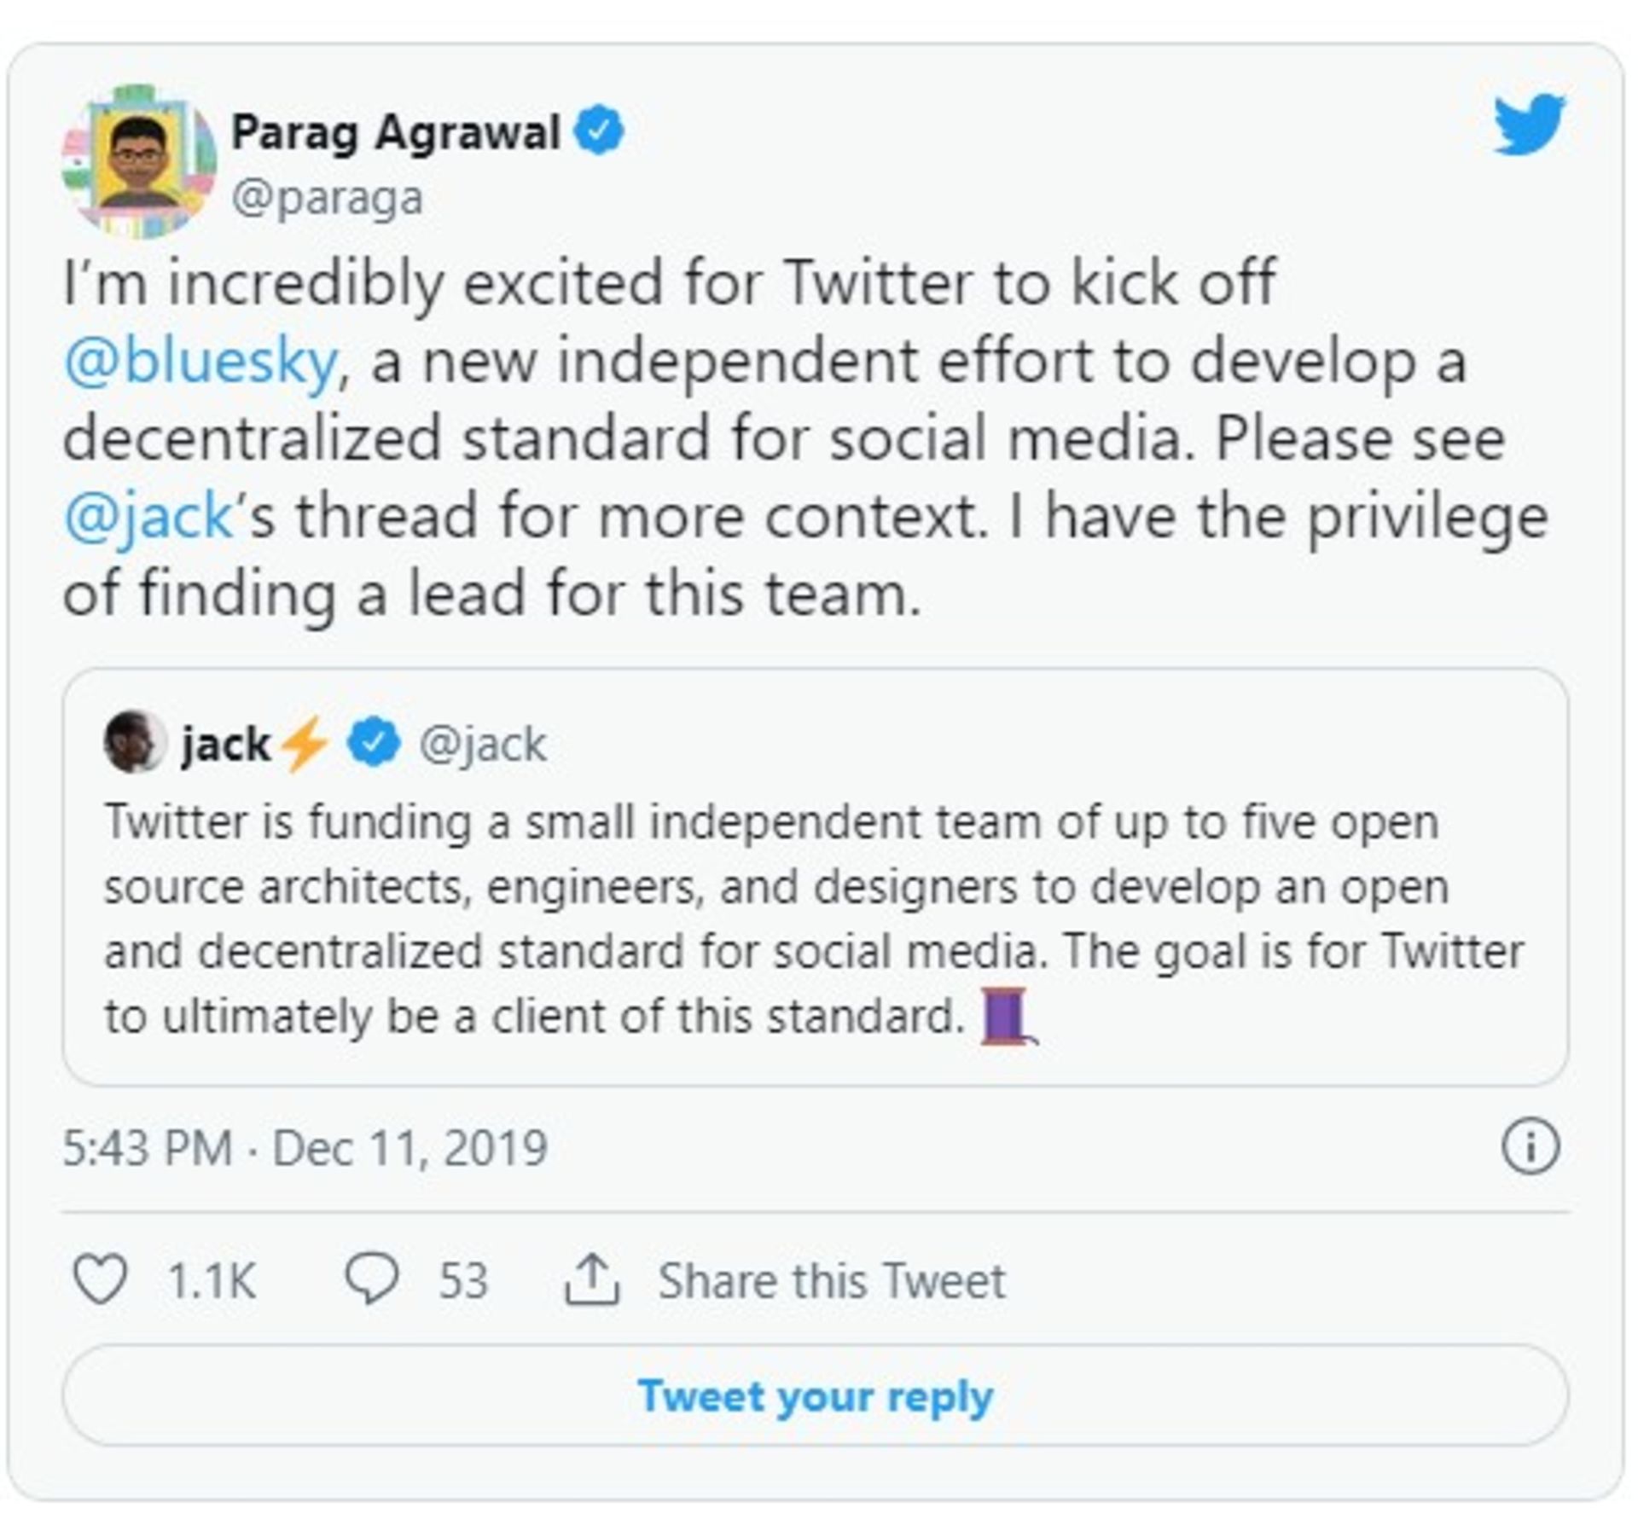Click the purple thread spool emoji
This screenshot has height=1531, width=1638.
point(1008,1015)
